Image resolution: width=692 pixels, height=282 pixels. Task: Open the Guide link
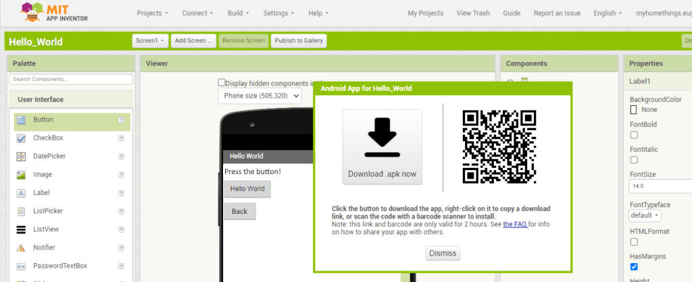[512, 13]
